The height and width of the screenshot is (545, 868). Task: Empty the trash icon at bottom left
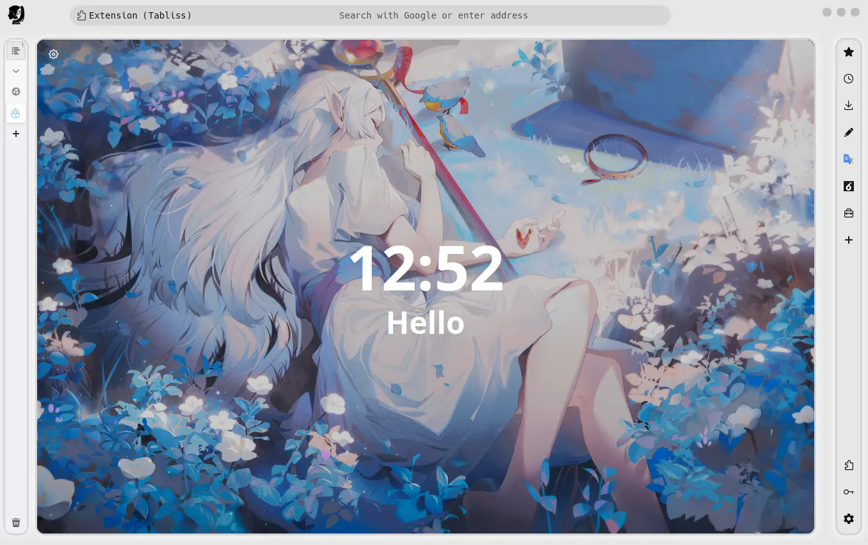tap(15, 522)
